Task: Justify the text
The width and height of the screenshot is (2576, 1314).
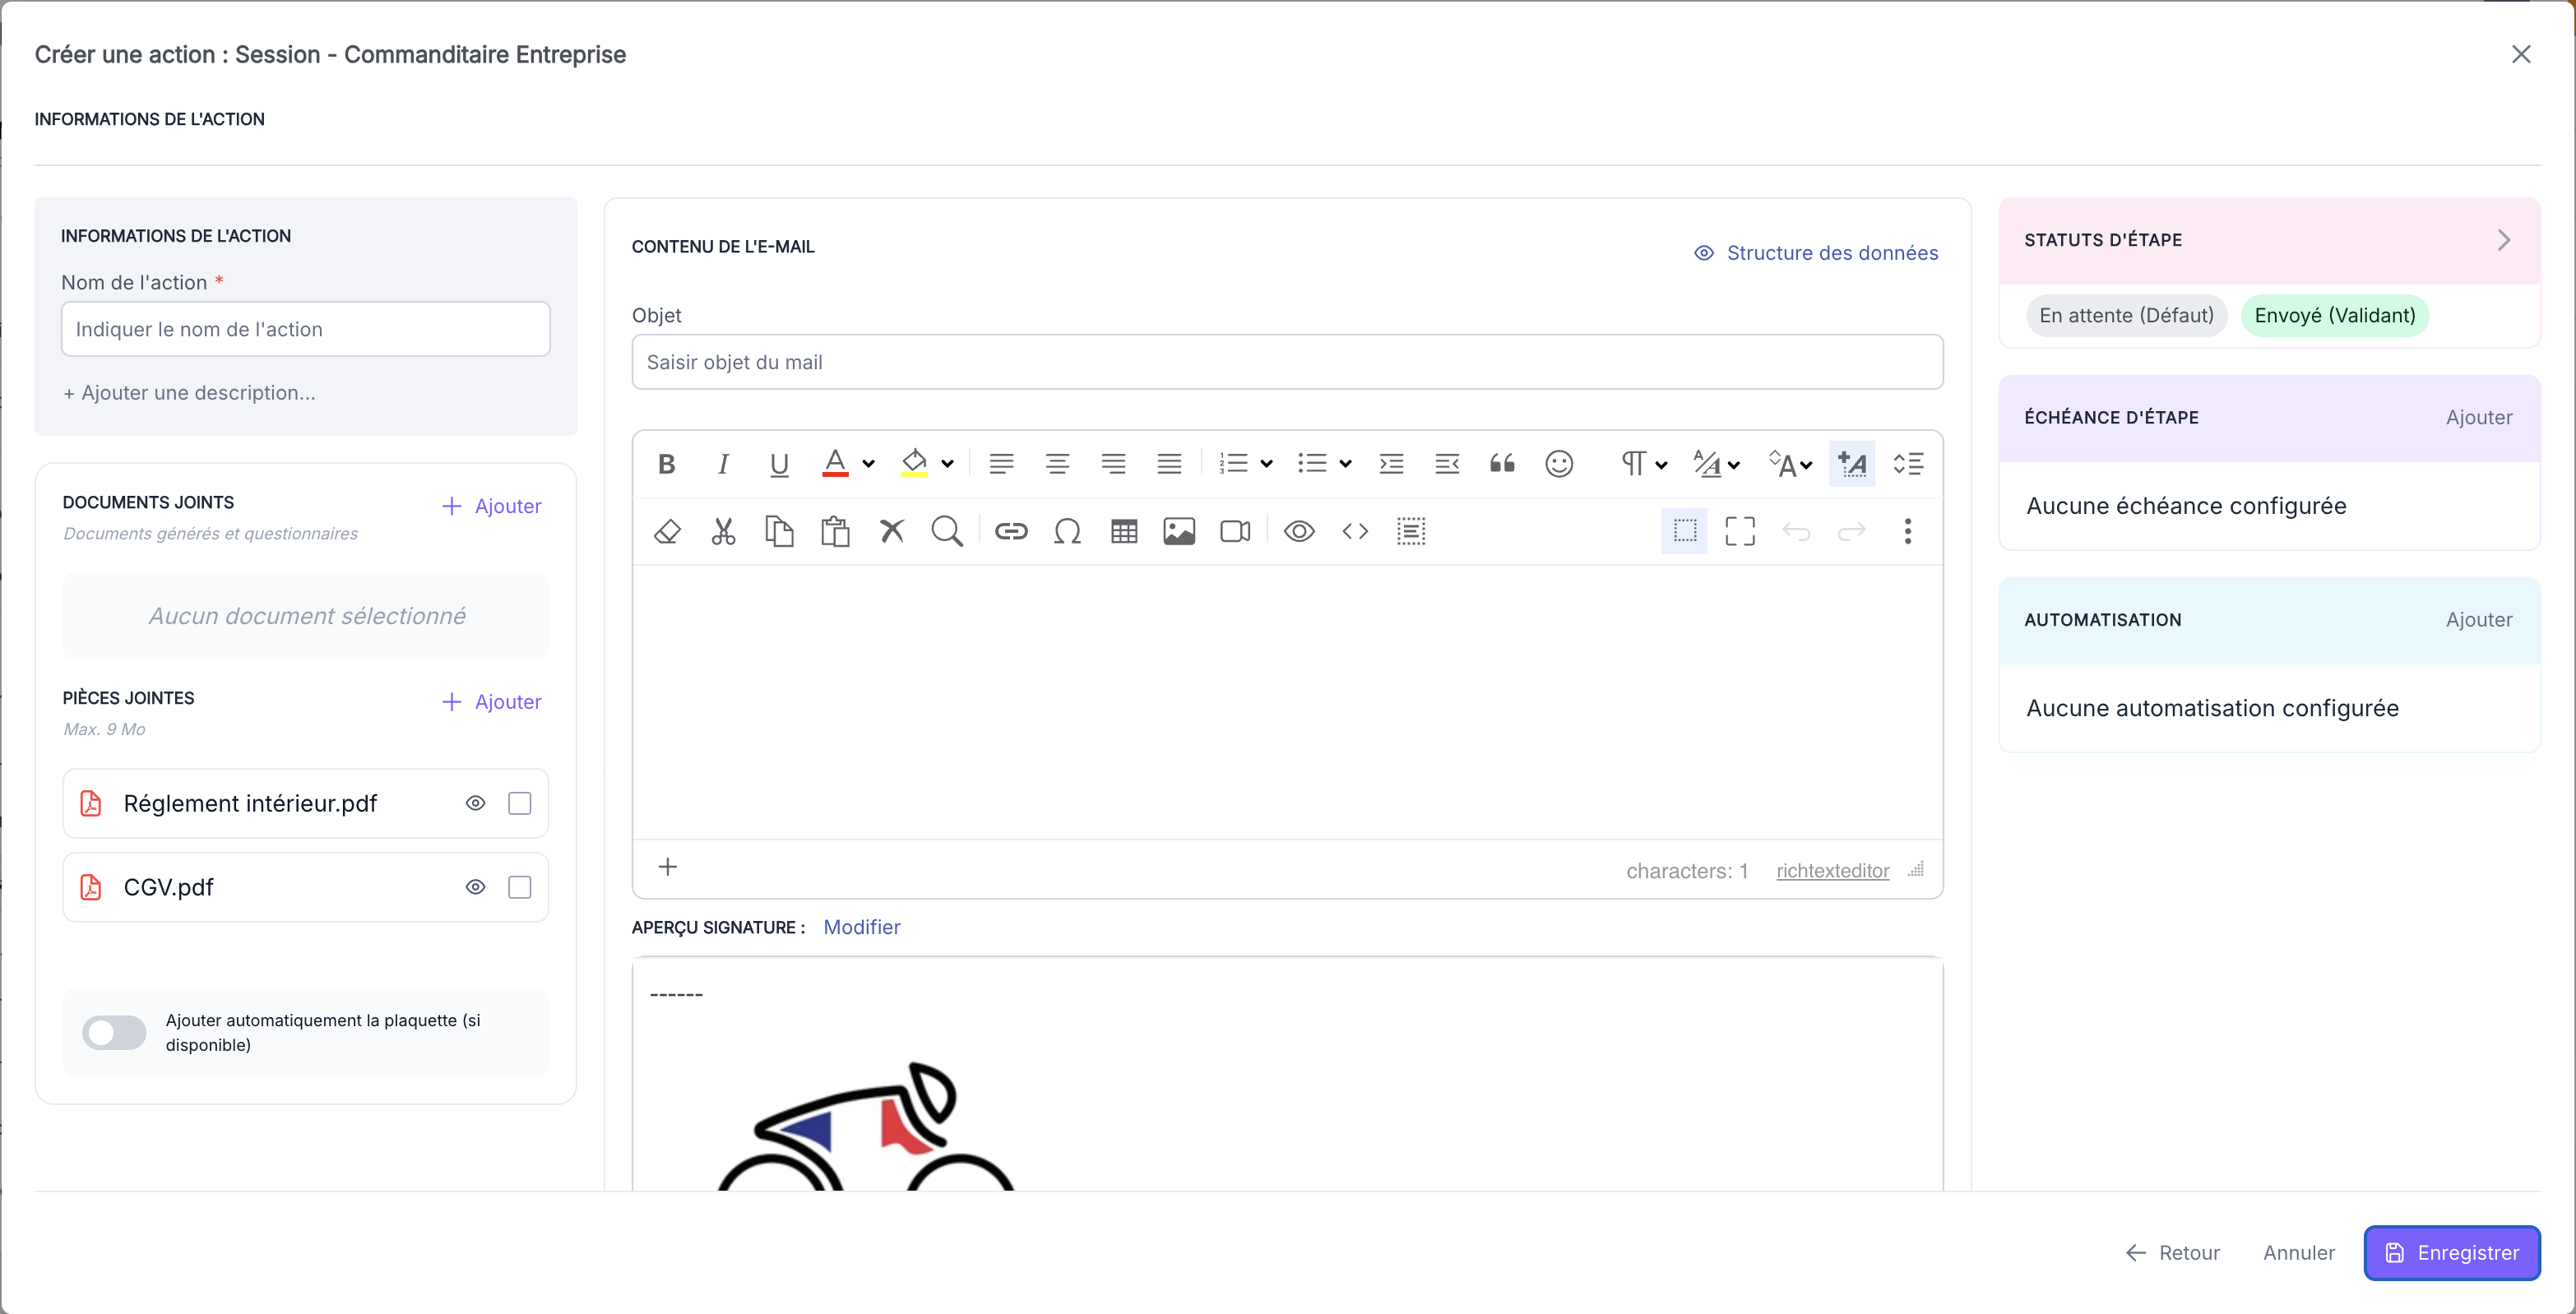Action: 1169,464
